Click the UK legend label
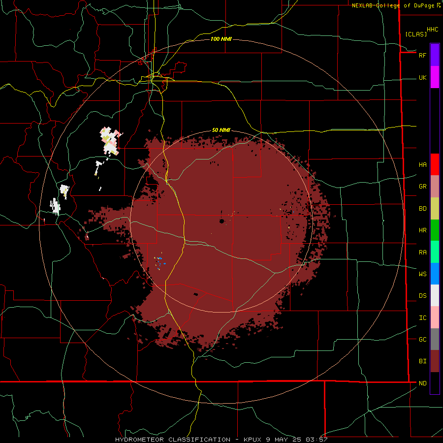This screenshot has width=443, height=443. point(422,77)
